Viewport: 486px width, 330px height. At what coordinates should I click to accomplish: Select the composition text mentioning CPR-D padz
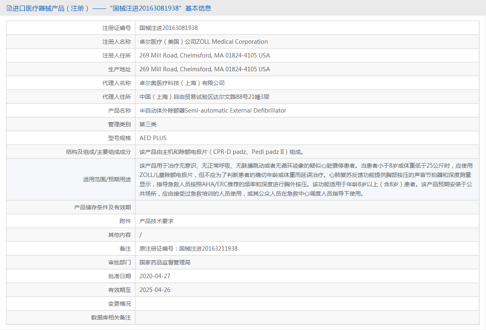click(222, 152)
